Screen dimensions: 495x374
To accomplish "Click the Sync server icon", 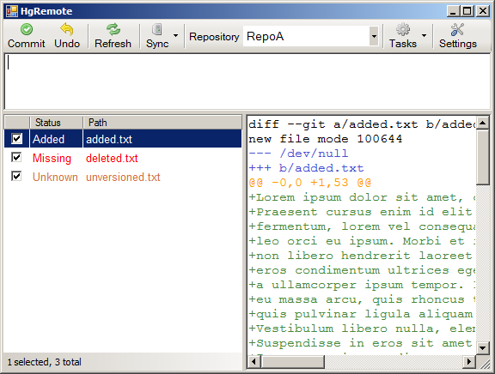I will 157,29.
